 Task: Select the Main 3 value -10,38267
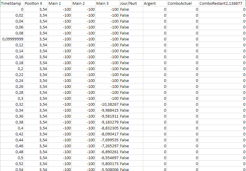[108, 104]
